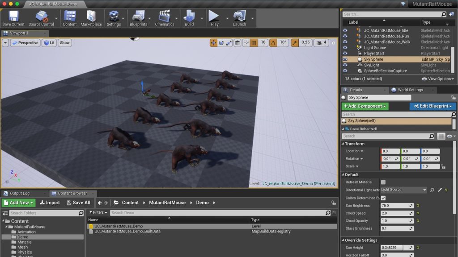The width and height of the screenshot is (458, 257).
Task: Open the Blueprints toolbar icon
Action: click(139, 18)
